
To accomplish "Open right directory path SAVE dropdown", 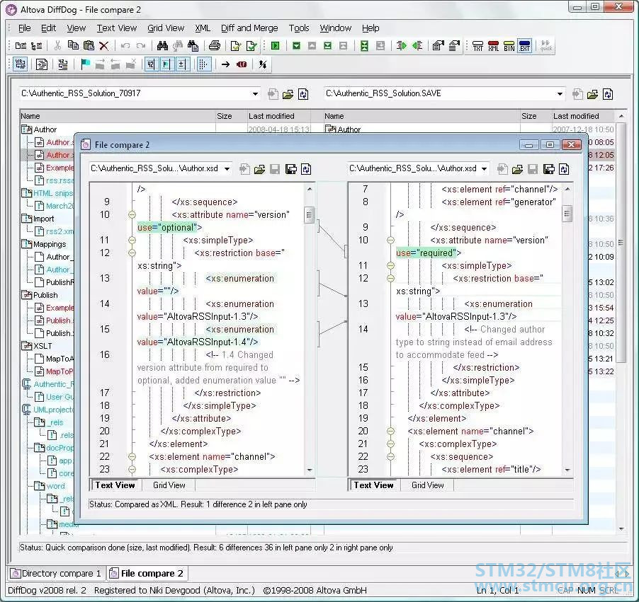I will tap(560, 93).
